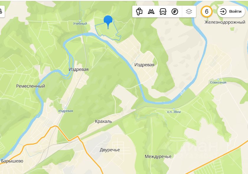Click the Двуречье place label
The height and width of the screenshot is (174, 248).
(x=110, y=150)
